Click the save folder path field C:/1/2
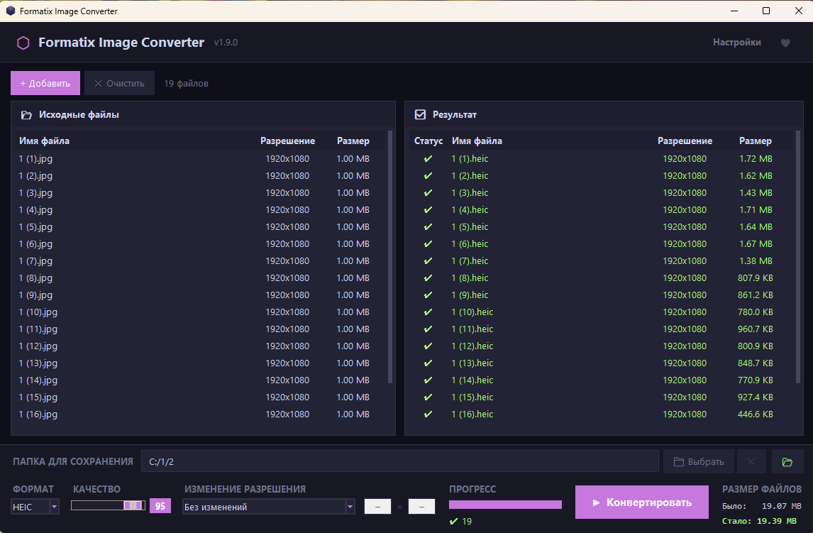Screen dimensions: 813x533 tap(399, 461)
